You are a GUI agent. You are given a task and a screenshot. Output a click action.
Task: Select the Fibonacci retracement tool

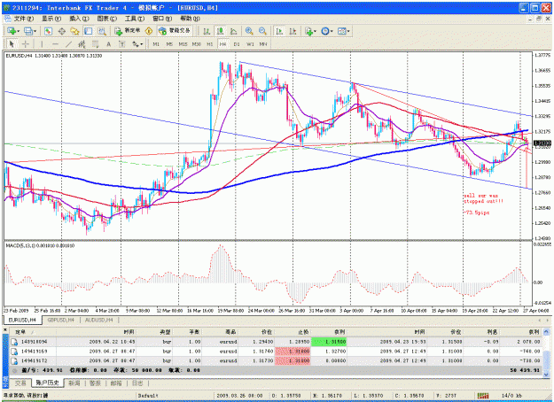tap(95, 44)
